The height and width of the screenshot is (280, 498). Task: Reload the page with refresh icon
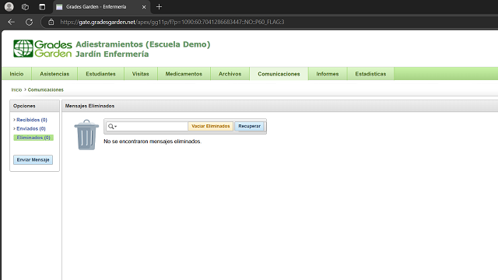coord(30,22)
